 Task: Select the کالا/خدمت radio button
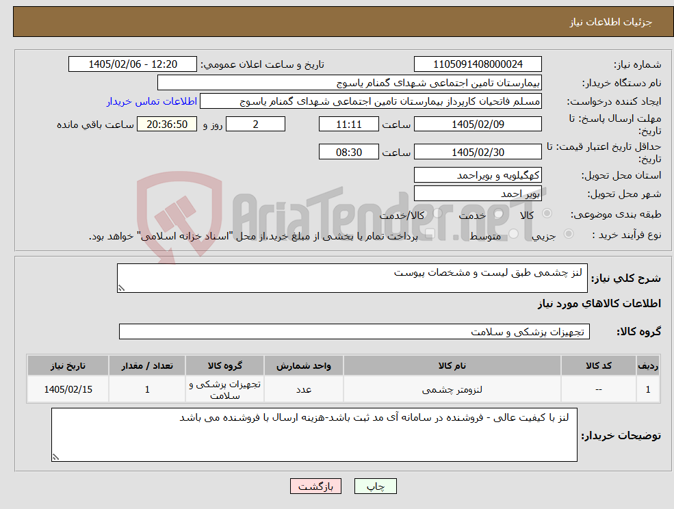coord(437,213)
